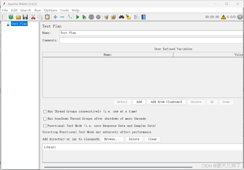The height and width of the screenshot is (170, 244).
Task: Click the User Defined Variables label
Action: [173, 49]
